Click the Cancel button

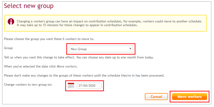click(156, 97)
